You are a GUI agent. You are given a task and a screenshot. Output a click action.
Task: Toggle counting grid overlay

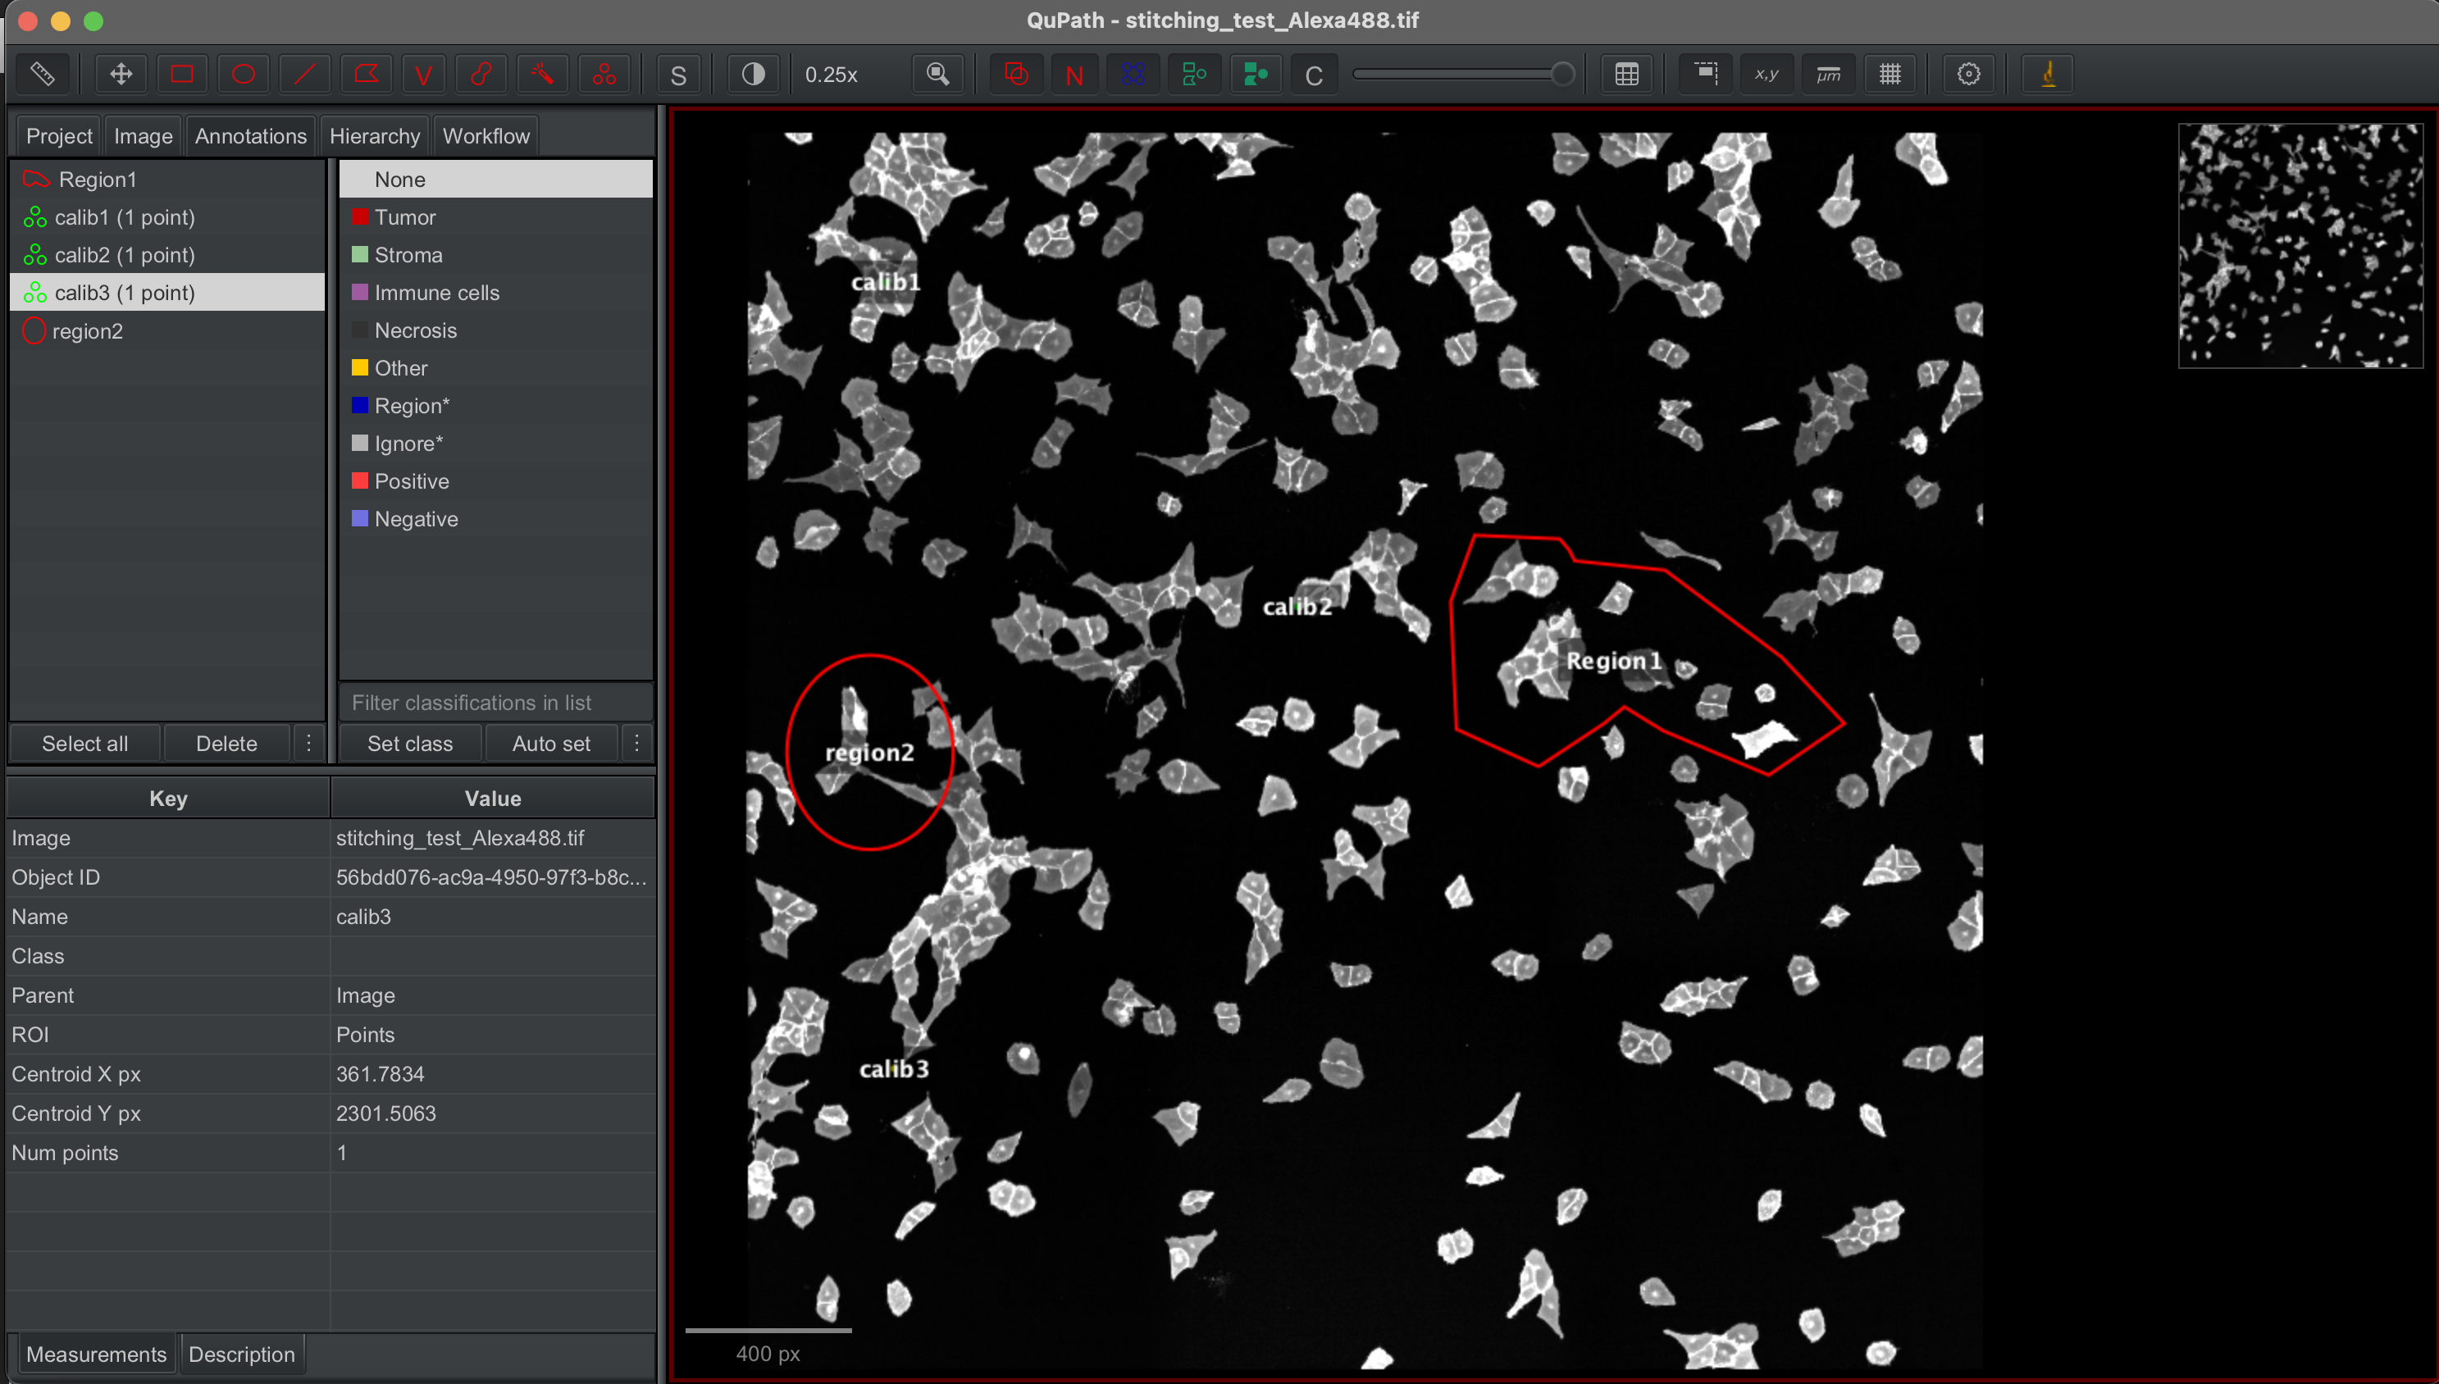point(1890,74)
